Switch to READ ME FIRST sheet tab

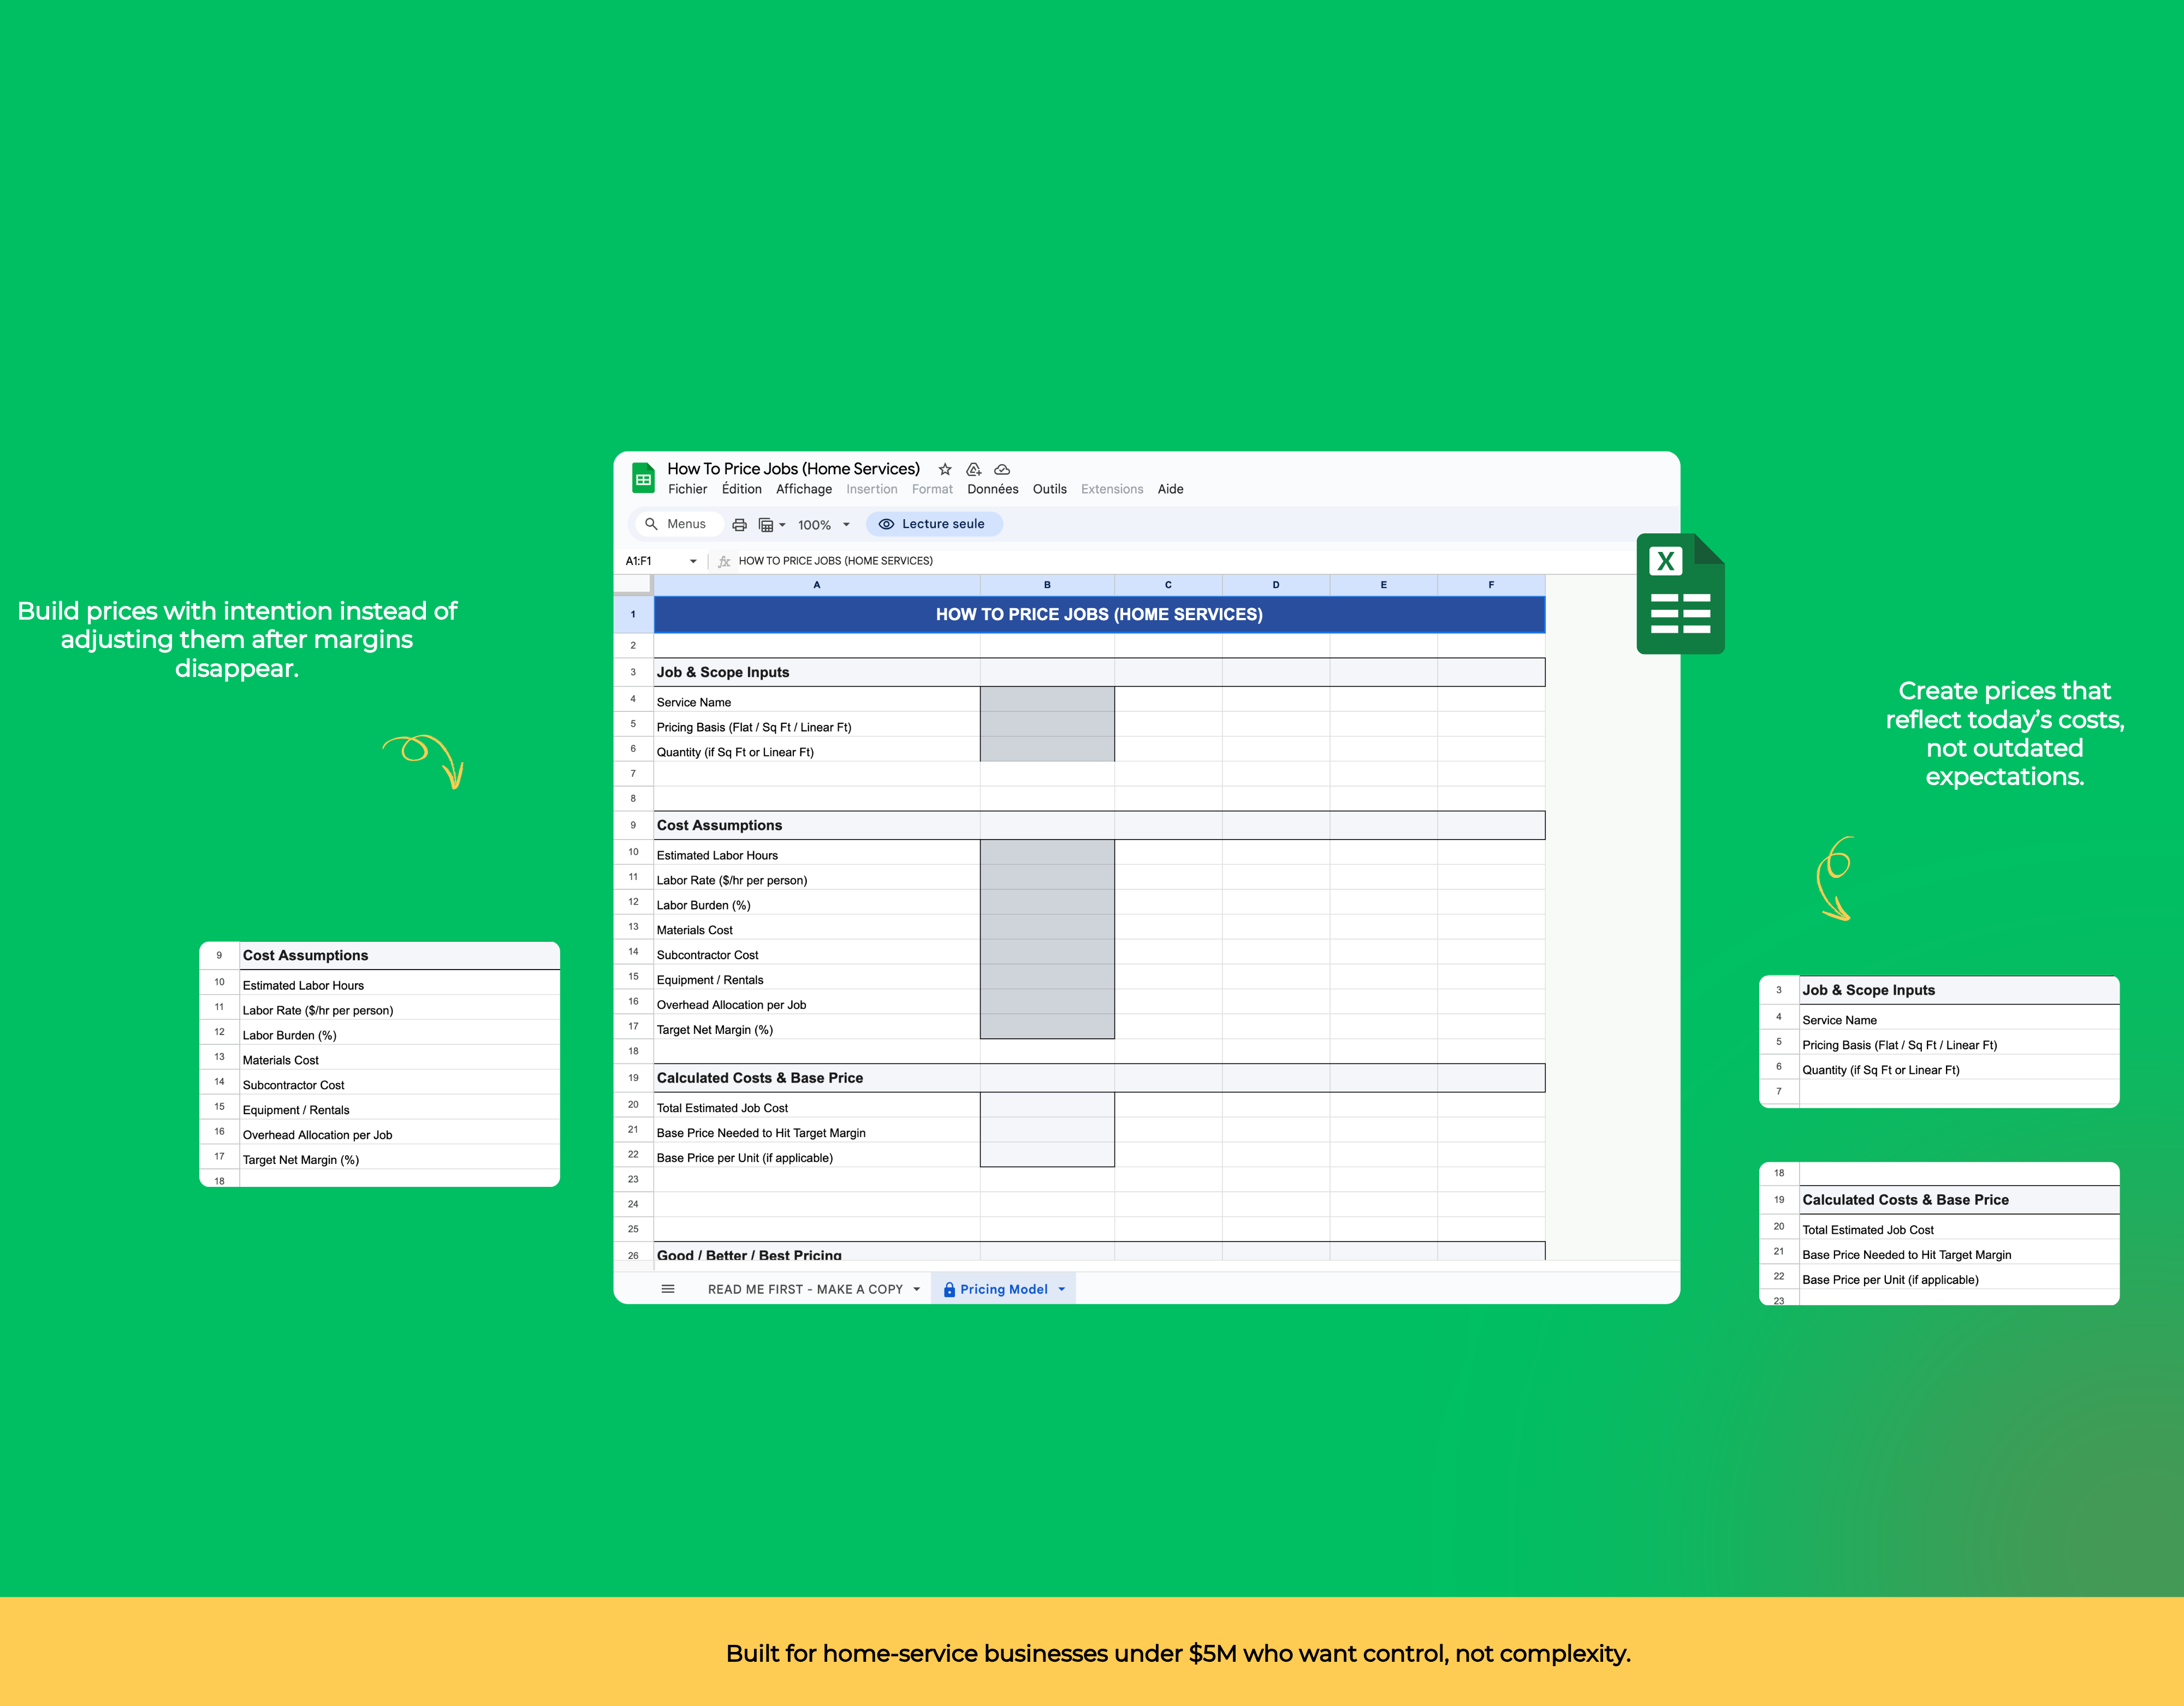(804, 1289)
